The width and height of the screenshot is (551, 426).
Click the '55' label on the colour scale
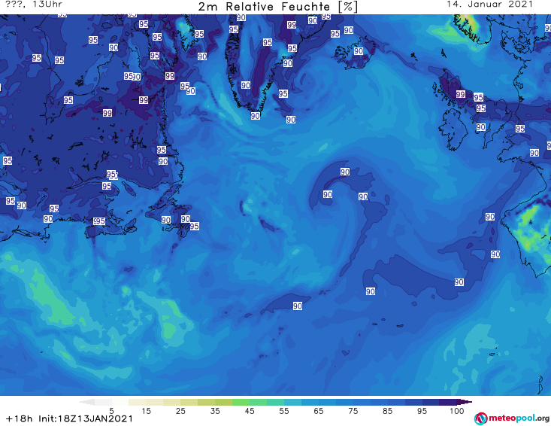tap(284, 411)
